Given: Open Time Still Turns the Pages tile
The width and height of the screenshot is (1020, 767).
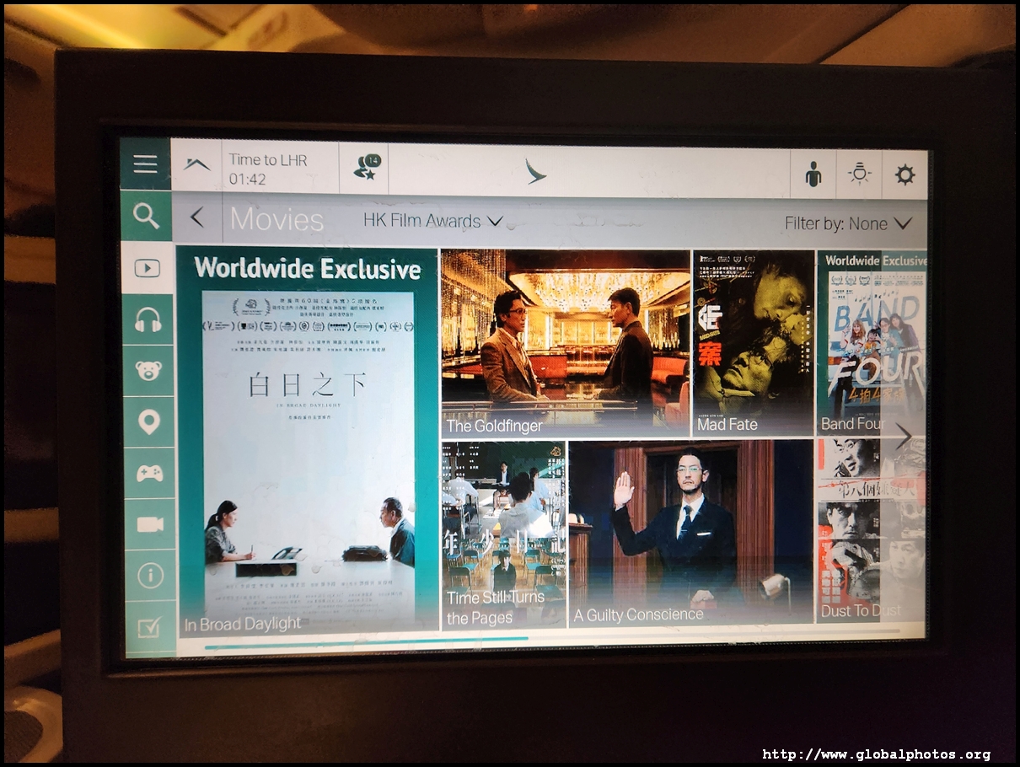Looking at the screenshot, I should tap(504, 534).
